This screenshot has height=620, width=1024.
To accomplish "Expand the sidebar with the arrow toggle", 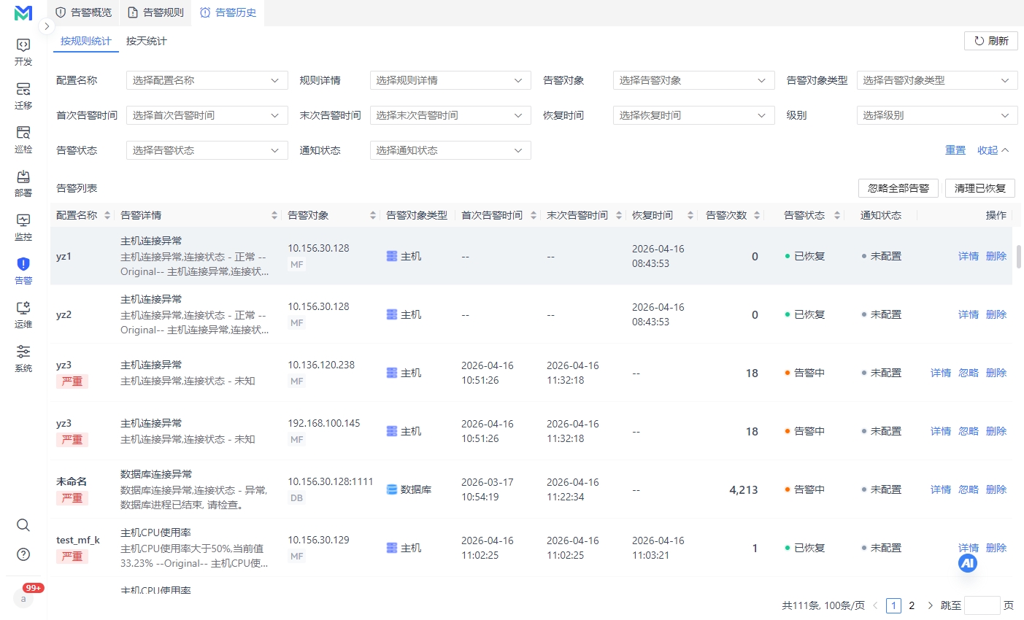I will (47, 26).
